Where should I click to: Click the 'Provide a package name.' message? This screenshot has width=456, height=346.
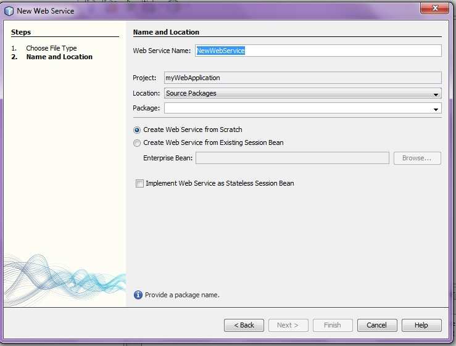coord(182,295)
